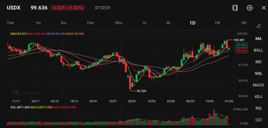The height and width of the screenshot is (128, 268).
Task: Switch to 1m timeframe
Action: 38,23
